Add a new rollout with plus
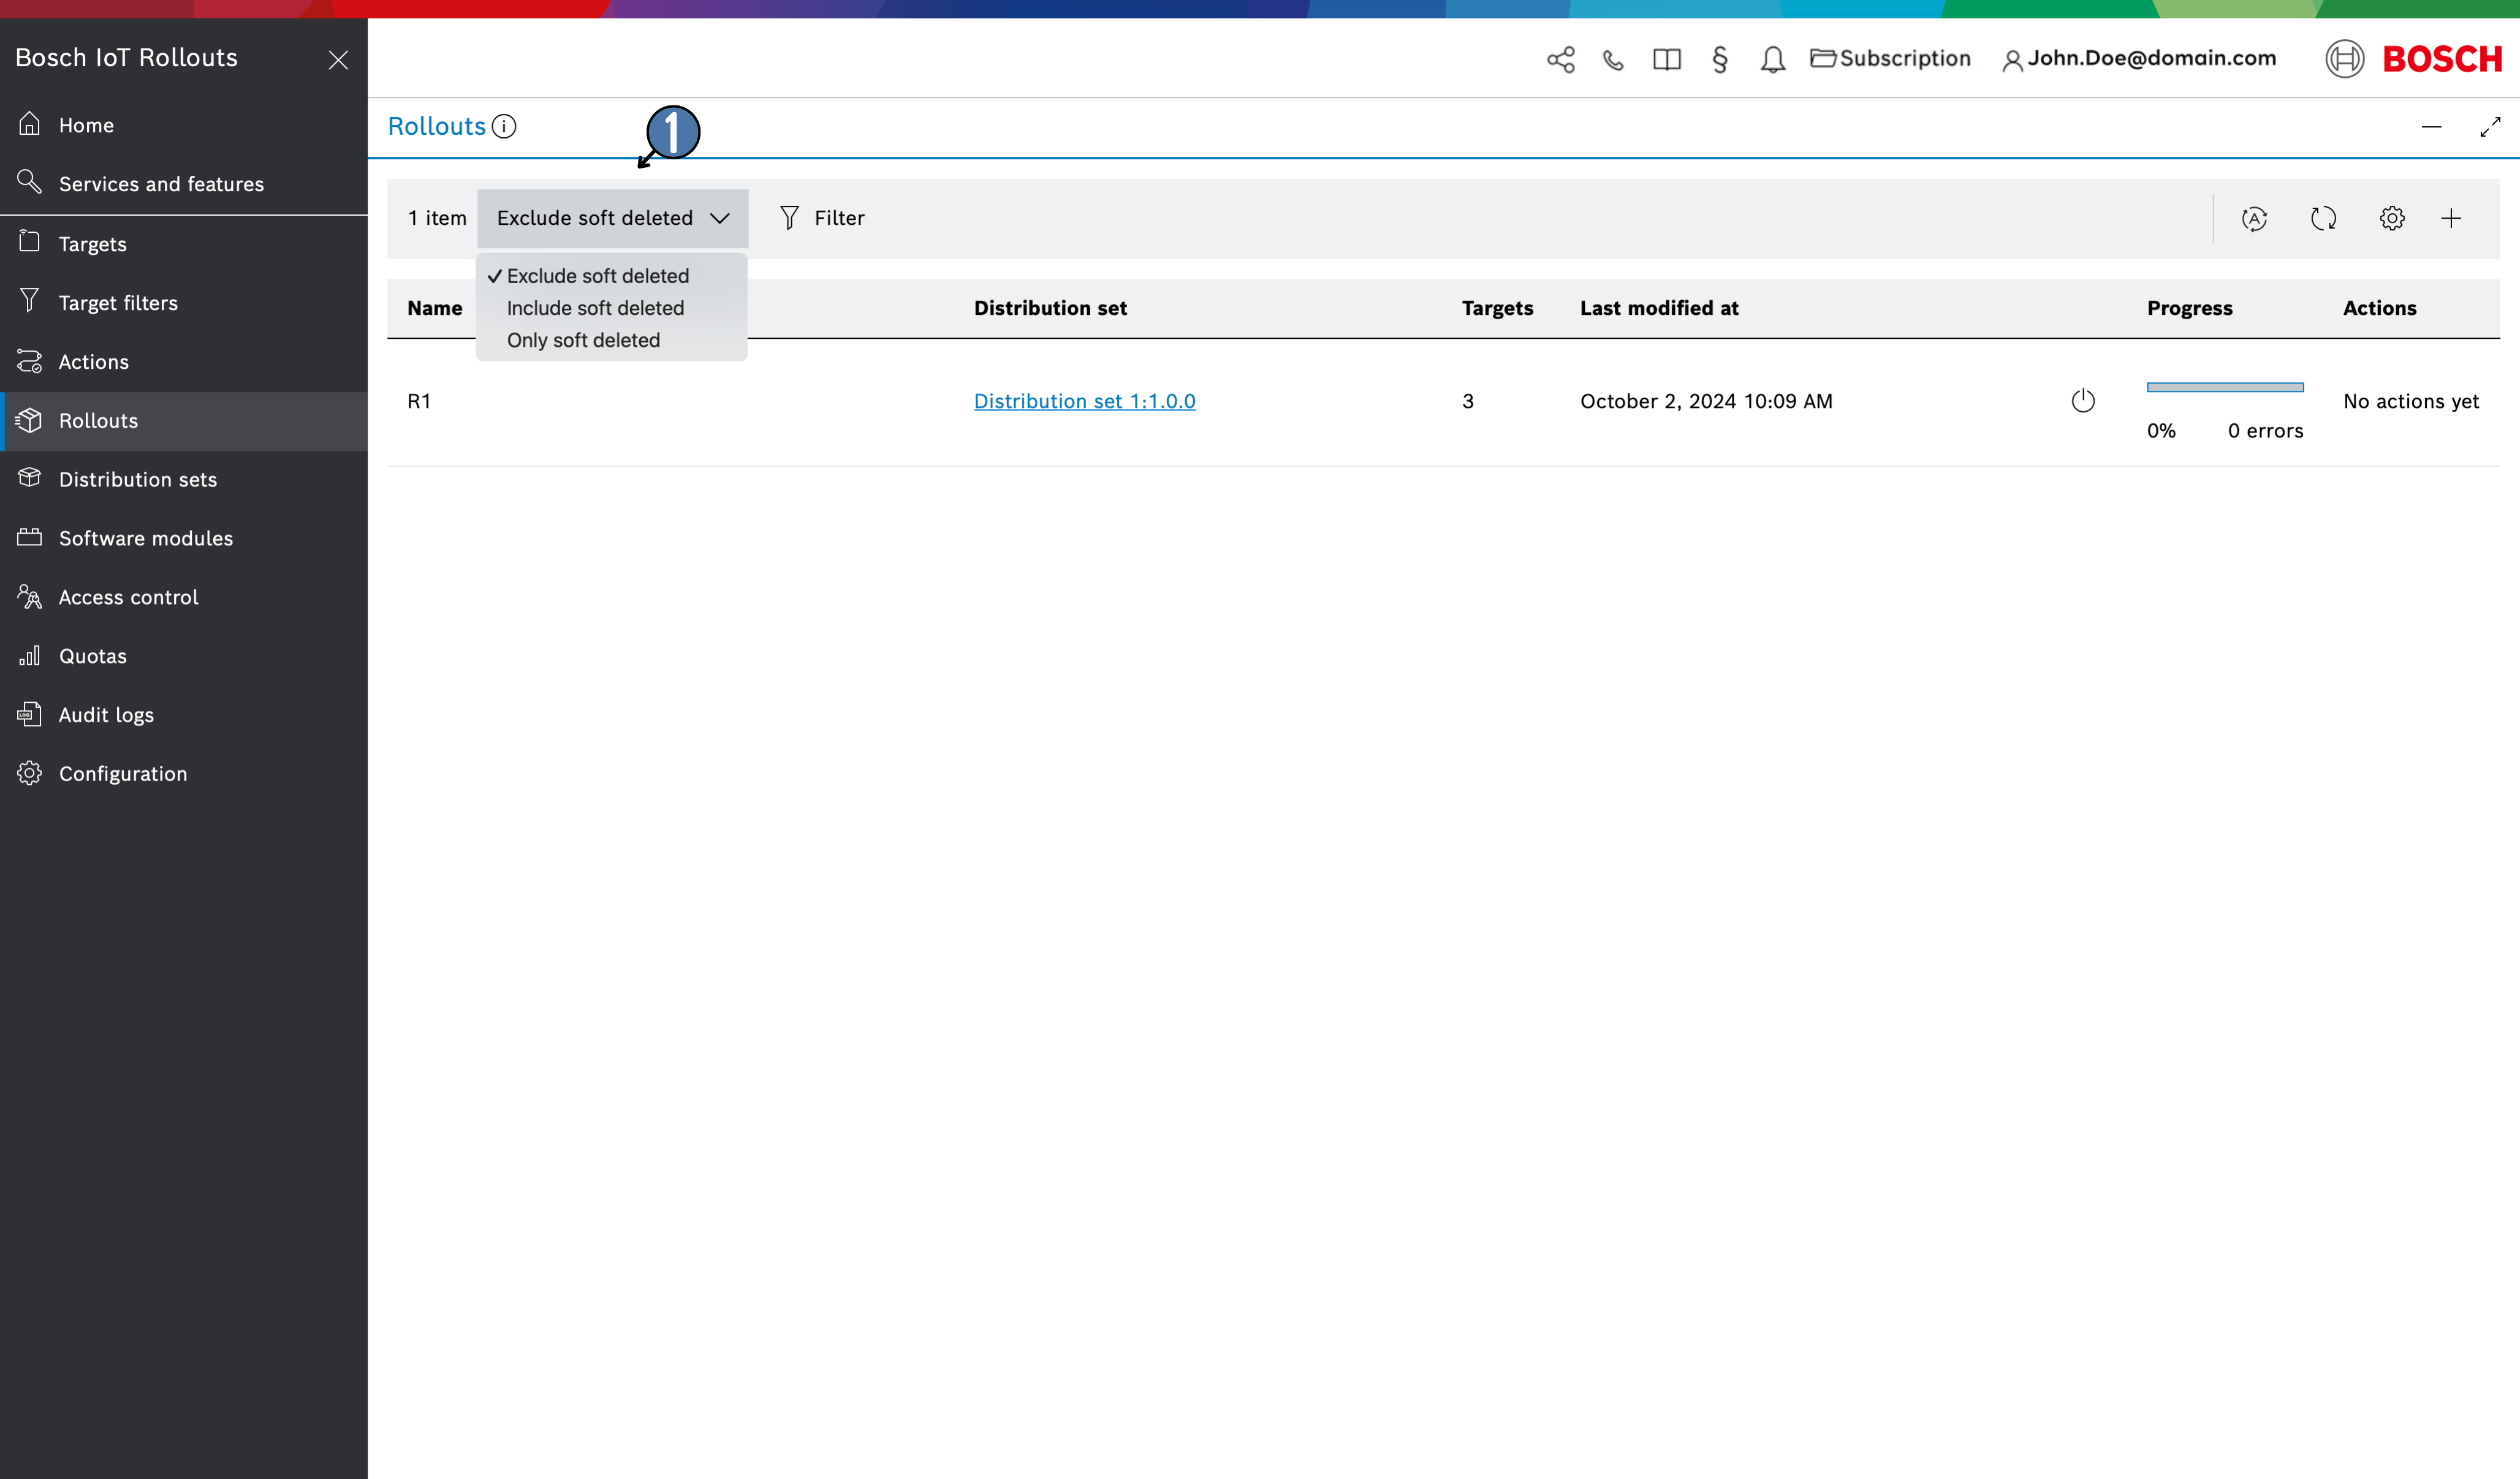2520x1479 pixels. pos(2451,218)
